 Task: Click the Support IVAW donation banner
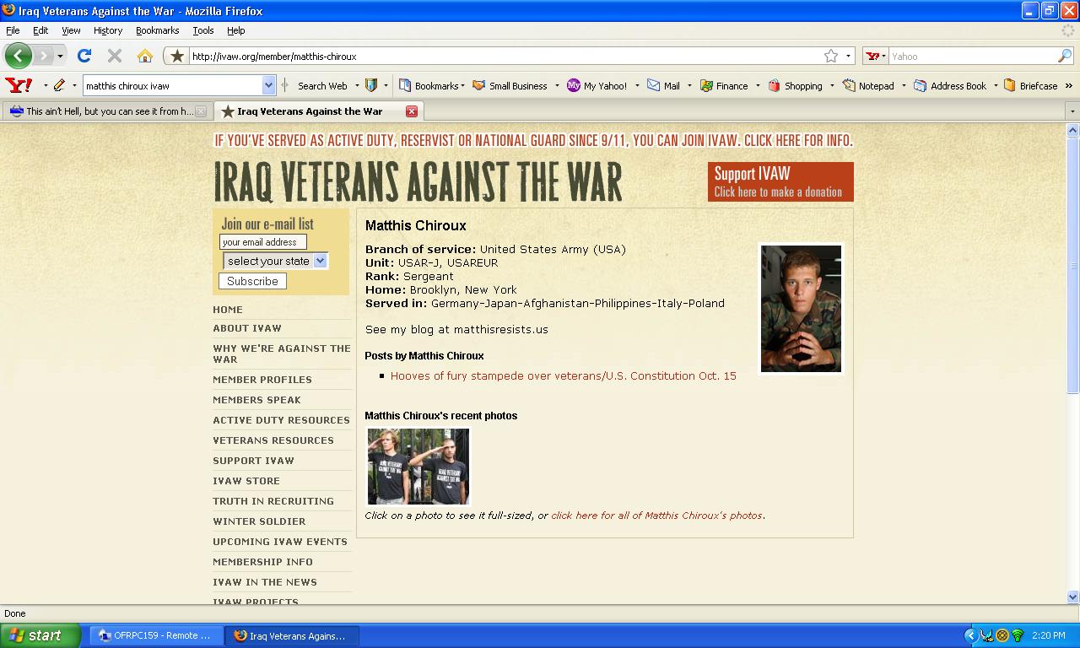[x=780, y=181]
